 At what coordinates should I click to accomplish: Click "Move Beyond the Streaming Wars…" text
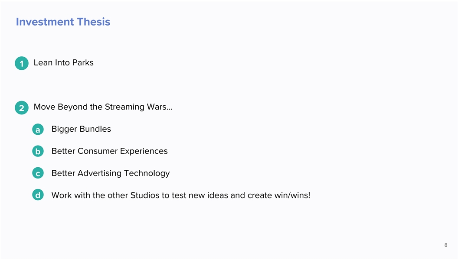103,107
